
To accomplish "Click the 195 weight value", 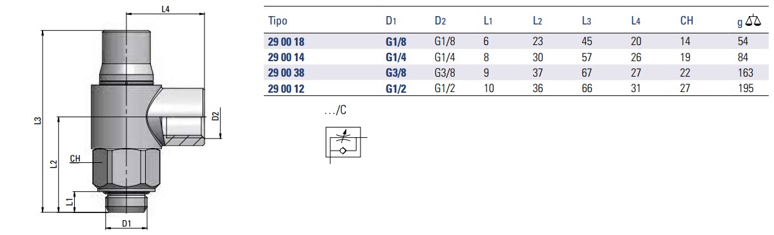I will [746, 89].
